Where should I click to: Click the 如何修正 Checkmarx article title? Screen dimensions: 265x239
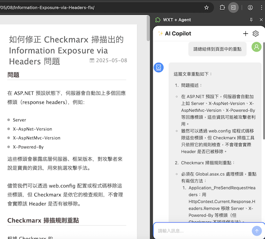(66, 50)
